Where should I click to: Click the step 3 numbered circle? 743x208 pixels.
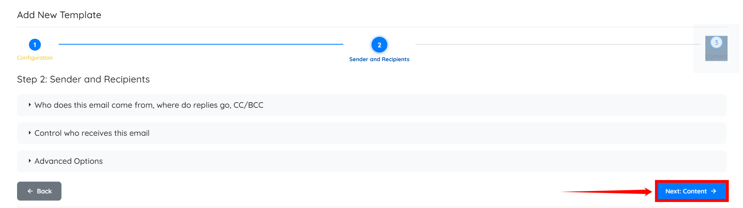(x=716, y=43)
